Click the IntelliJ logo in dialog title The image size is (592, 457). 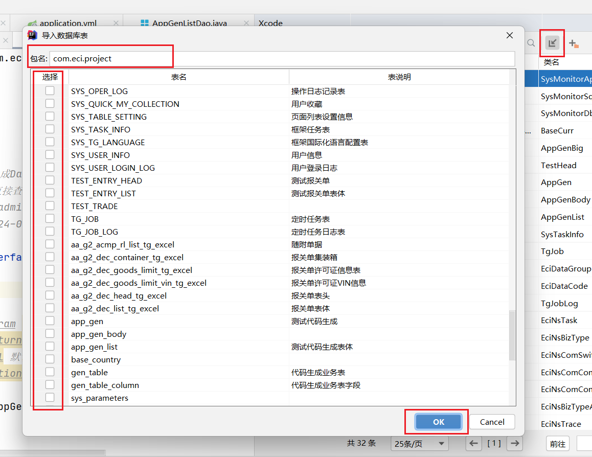33,35
